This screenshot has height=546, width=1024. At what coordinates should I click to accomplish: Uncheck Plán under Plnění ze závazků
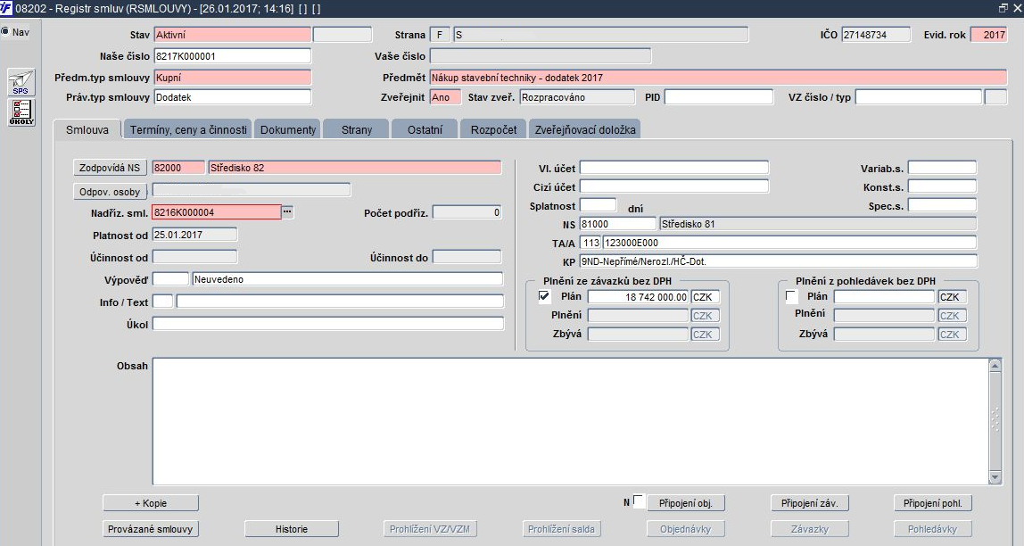(544, 296)
